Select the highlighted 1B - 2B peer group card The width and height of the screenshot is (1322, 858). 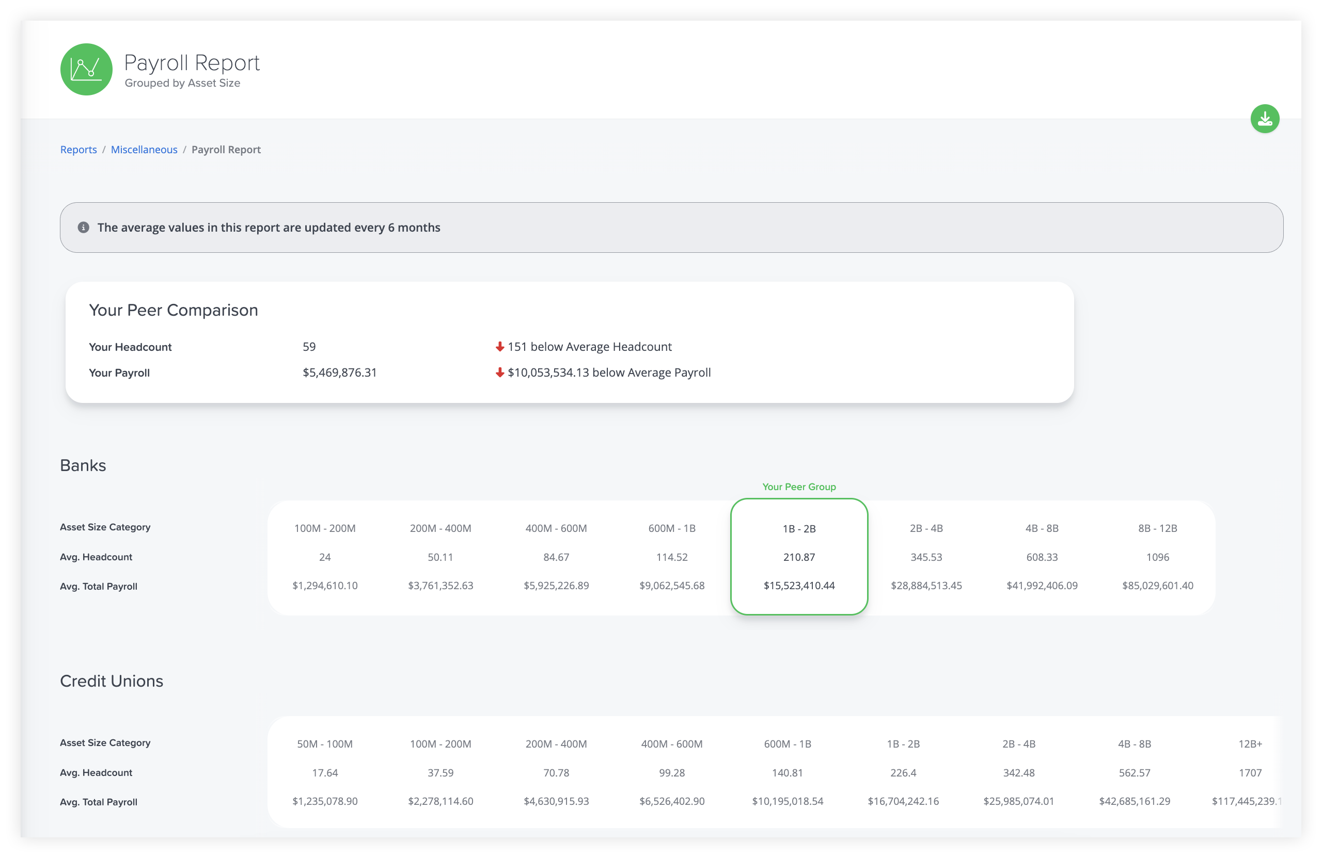point(799,557)
